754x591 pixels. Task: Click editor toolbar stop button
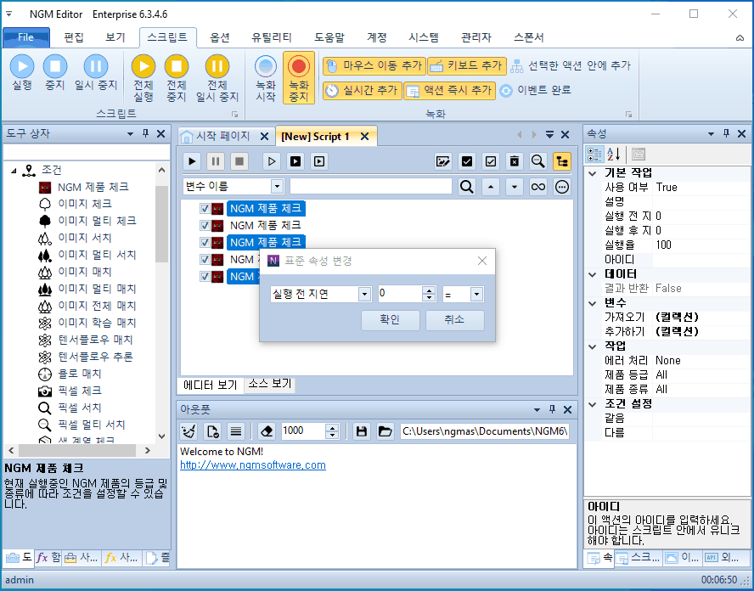239,161
